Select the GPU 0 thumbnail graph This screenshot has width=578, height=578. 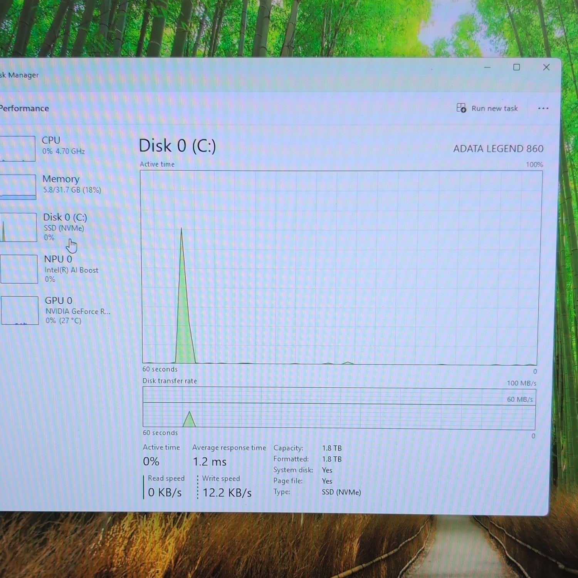point(20,311)
